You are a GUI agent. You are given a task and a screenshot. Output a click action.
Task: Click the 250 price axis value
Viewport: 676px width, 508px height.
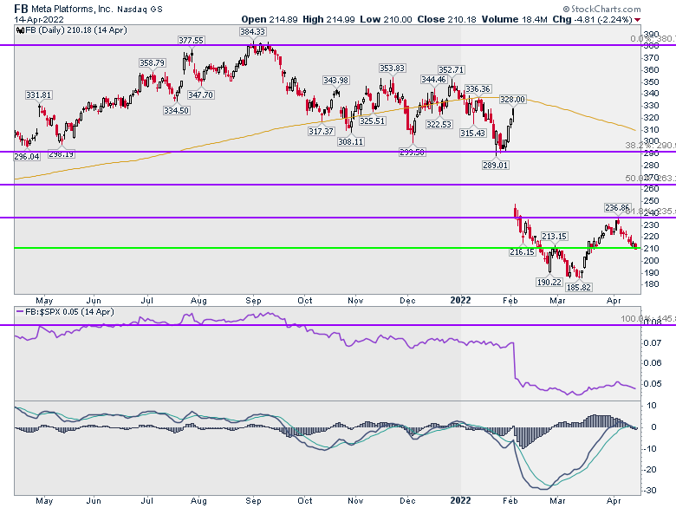click(x=652, y=201)
